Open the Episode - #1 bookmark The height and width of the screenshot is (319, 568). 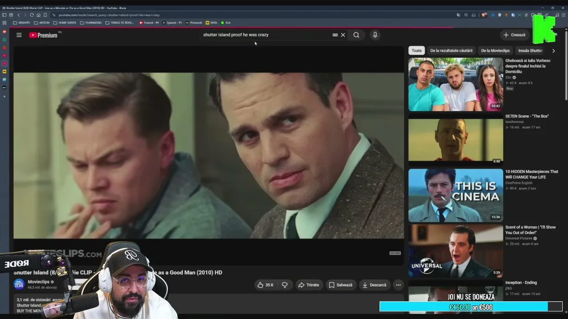(172, 23)
